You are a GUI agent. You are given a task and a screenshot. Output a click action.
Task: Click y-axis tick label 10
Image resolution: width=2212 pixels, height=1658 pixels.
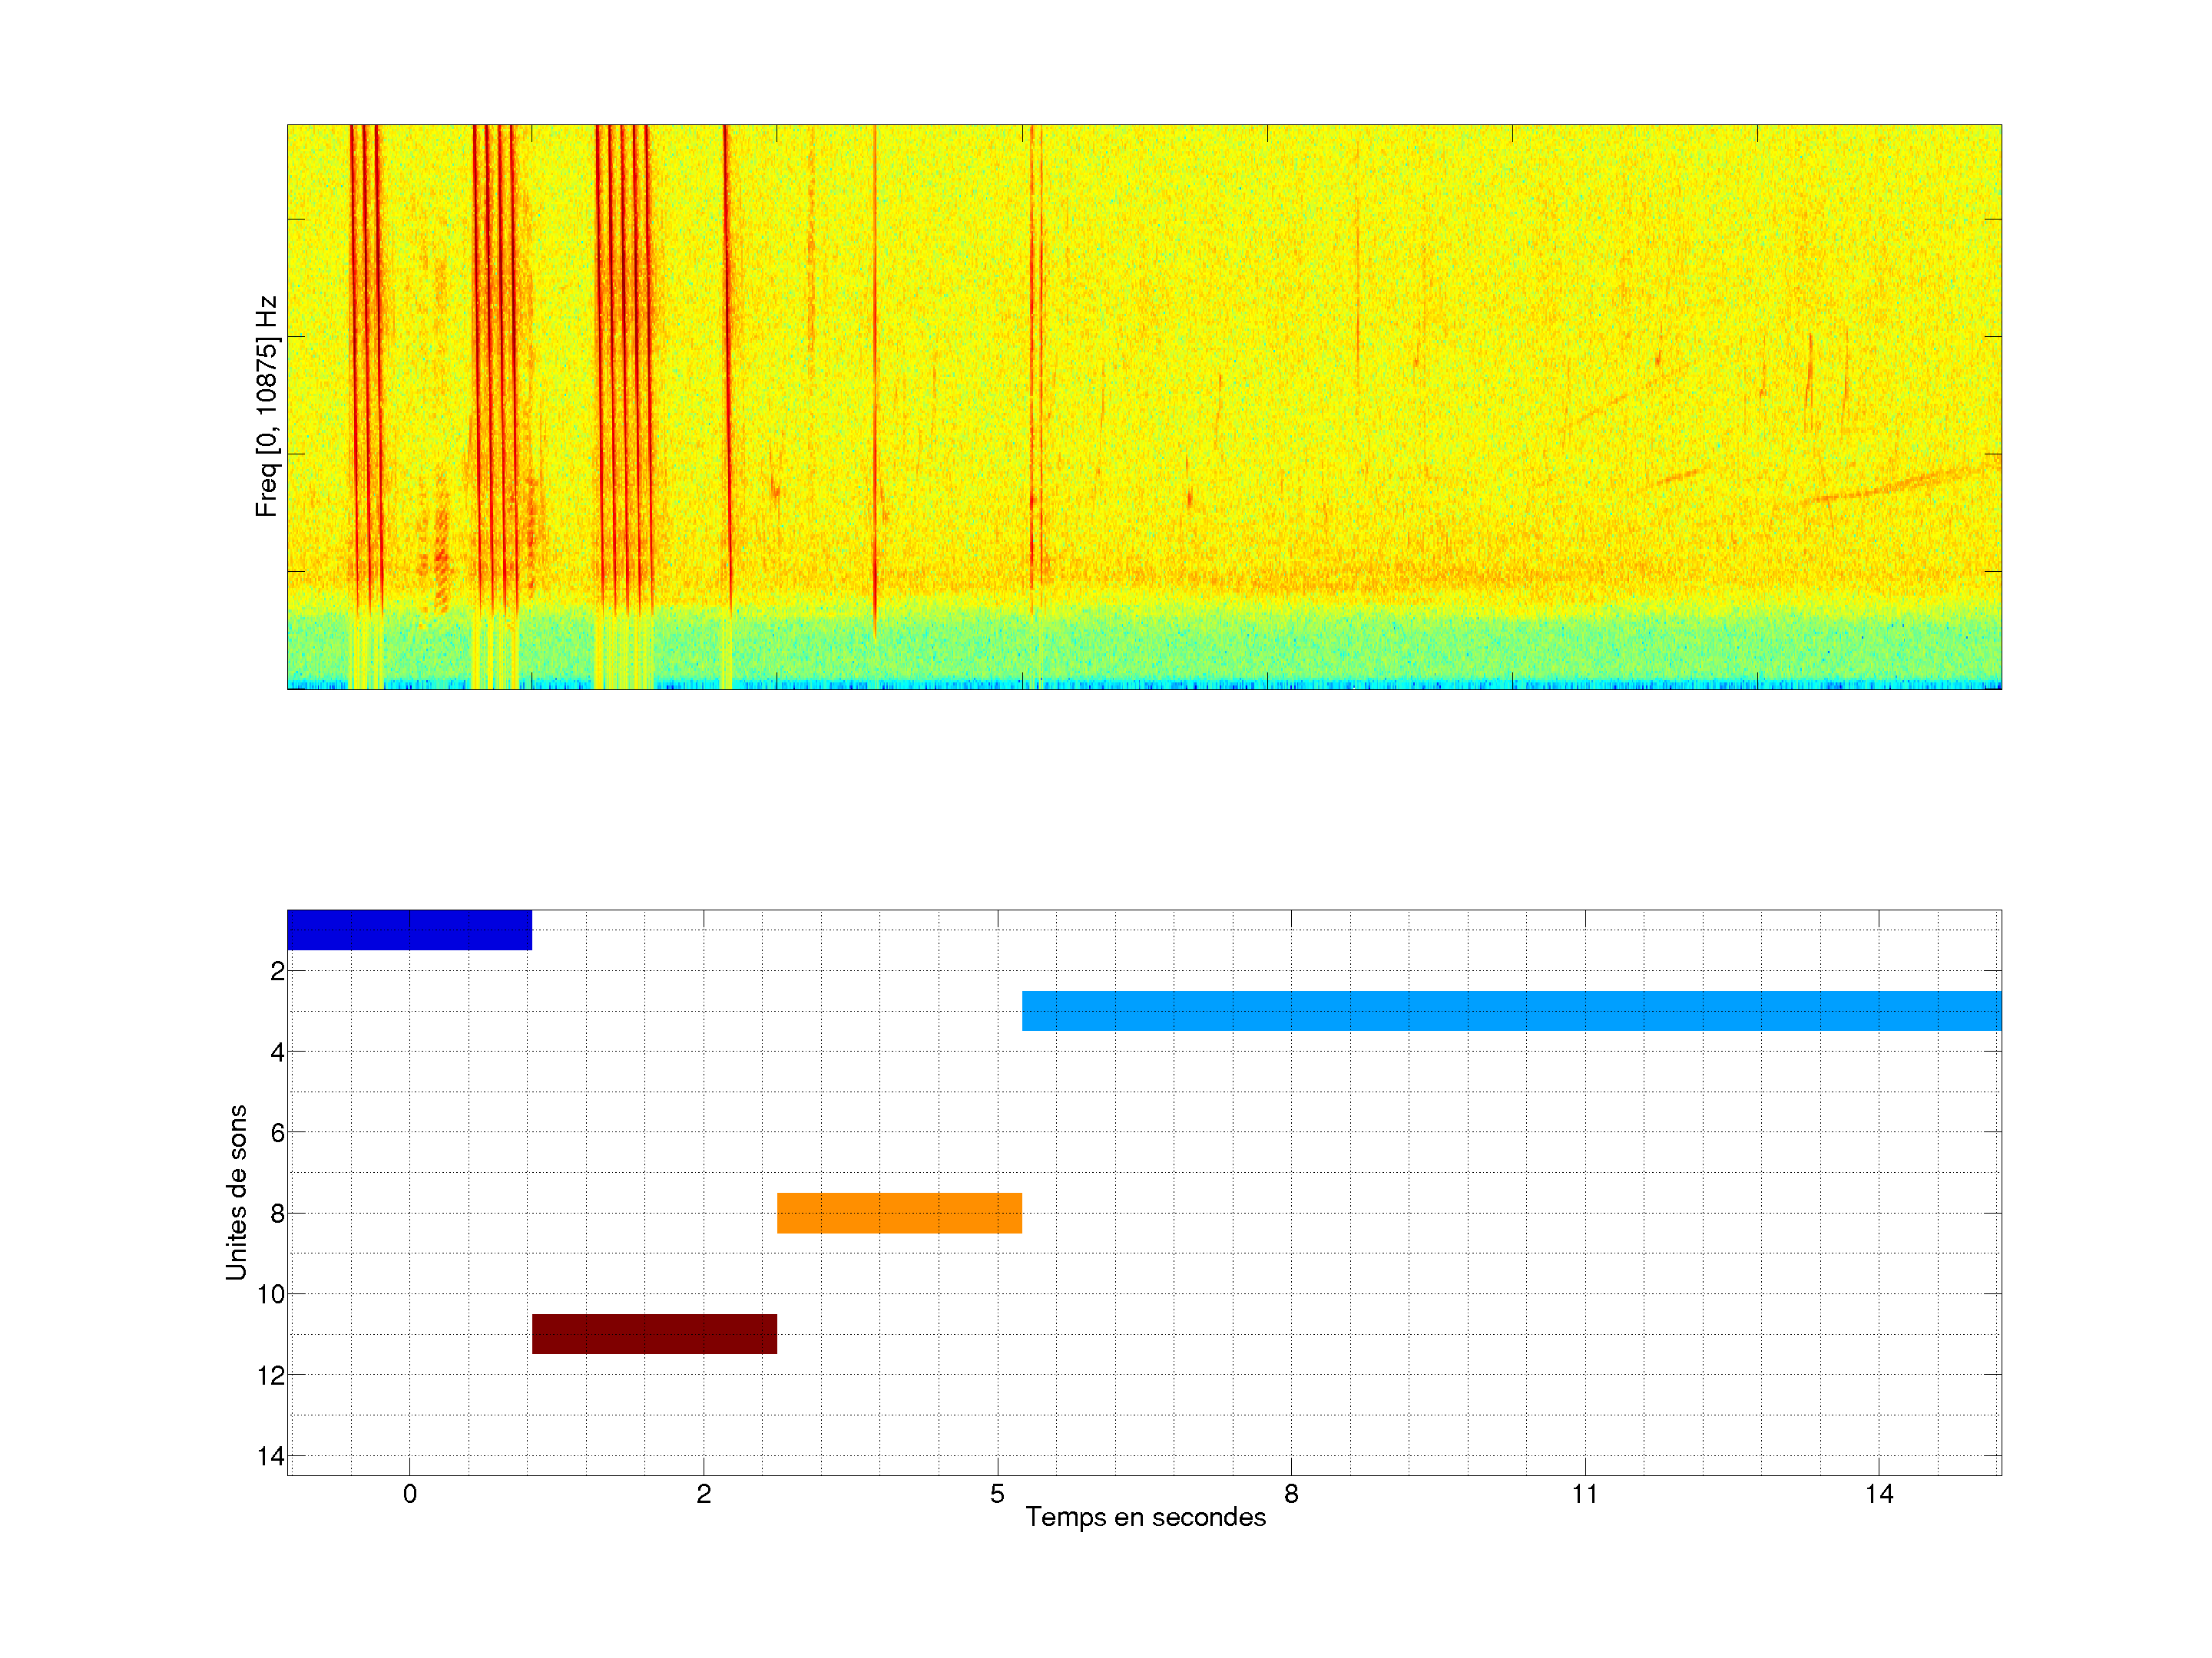click(x=271, y=1294)
